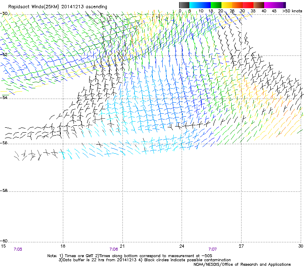Click the longitude label 21
The image size is (304, 267).
pyautogui.click(x=122, y=246)
